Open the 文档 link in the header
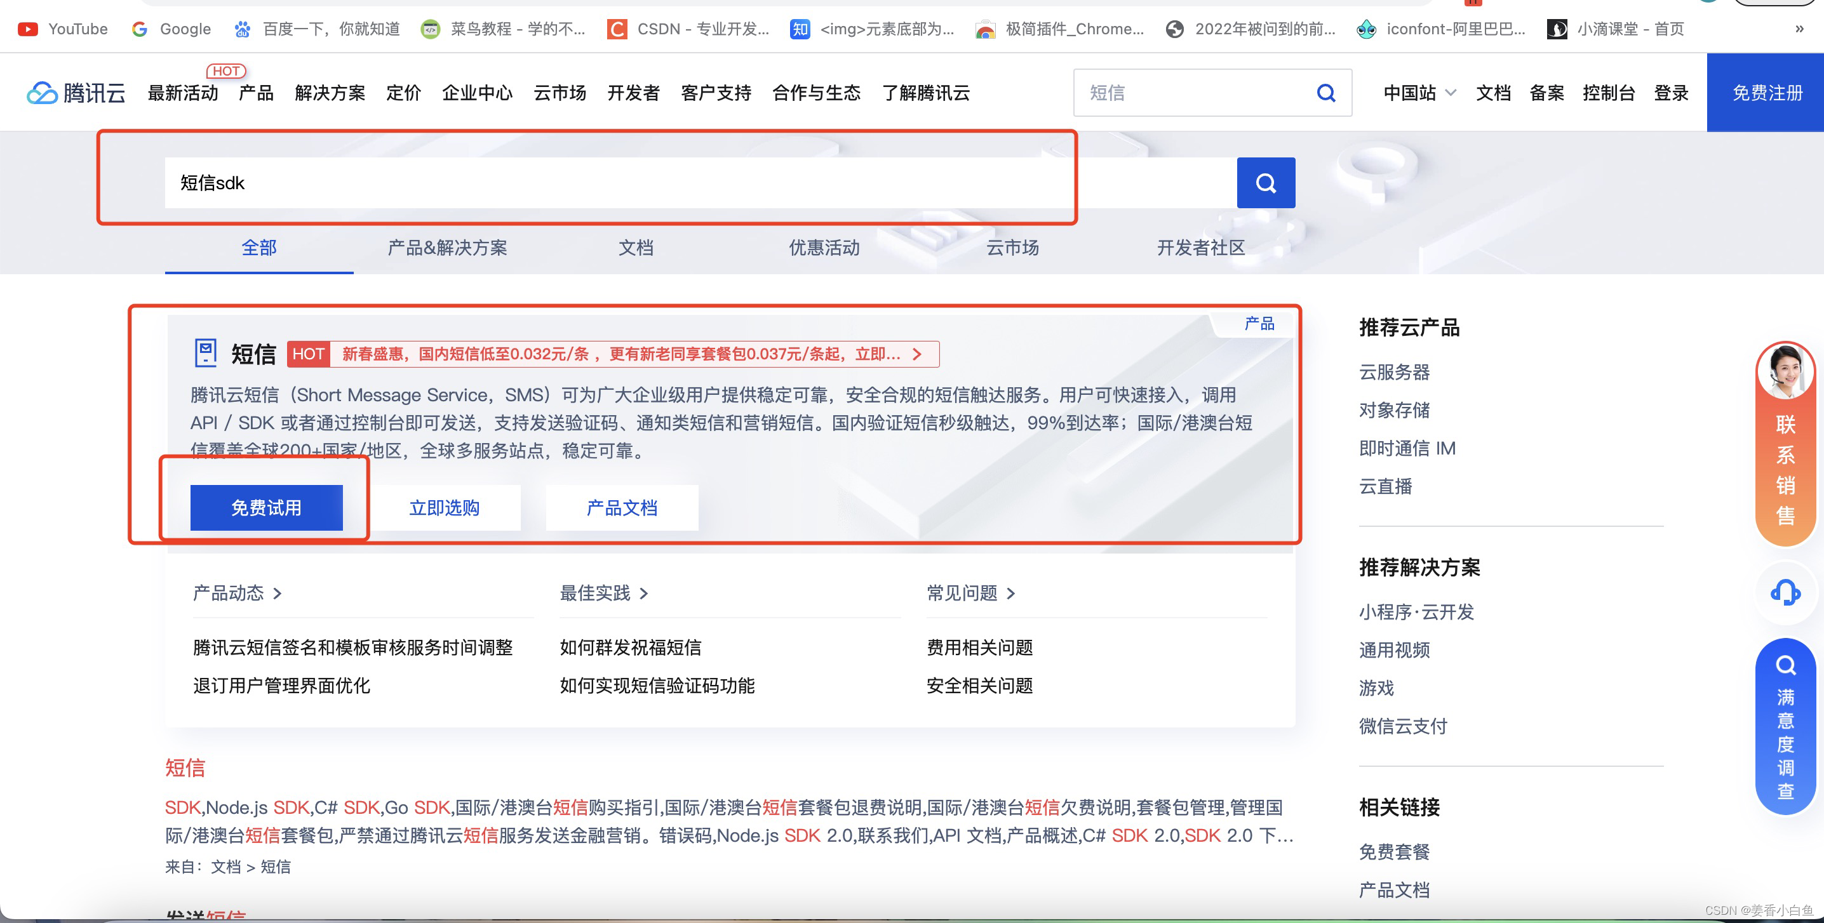This screenshot has height=923, width=1824. [x=1493, y=93]
